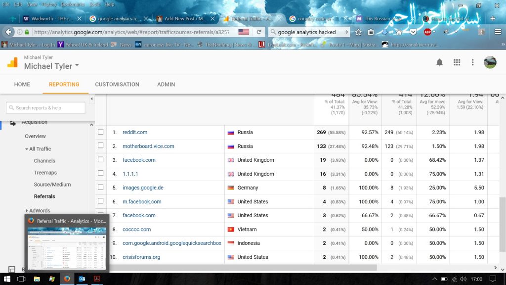
Task: Show hidden system tray icons
Action: click(x=435, y=279)
